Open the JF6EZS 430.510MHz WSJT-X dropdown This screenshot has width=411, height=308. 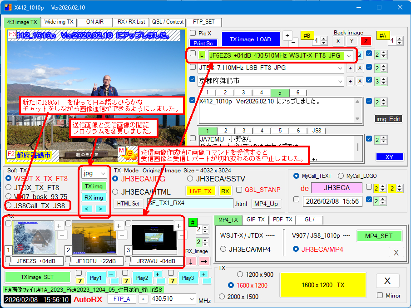pos(348,55)
